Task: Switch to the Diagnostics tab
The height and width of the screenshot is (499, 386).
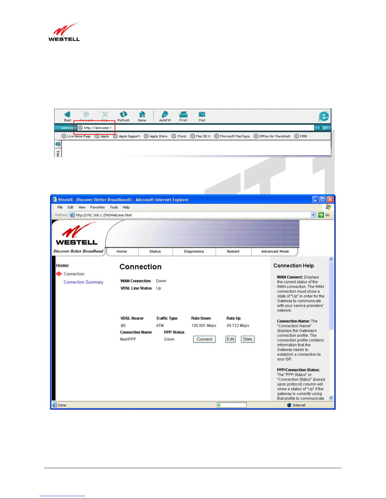Action: tap(194, 252)
